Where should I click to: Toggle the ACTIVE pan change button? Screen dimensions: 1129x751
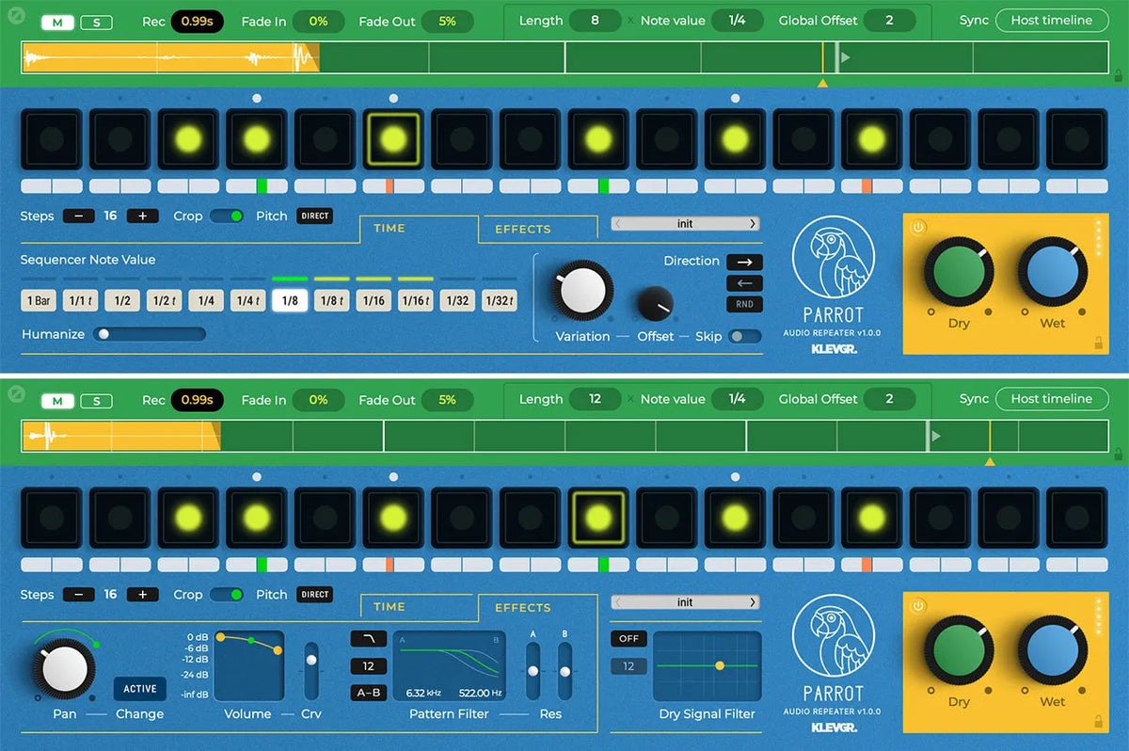[140, 689]
